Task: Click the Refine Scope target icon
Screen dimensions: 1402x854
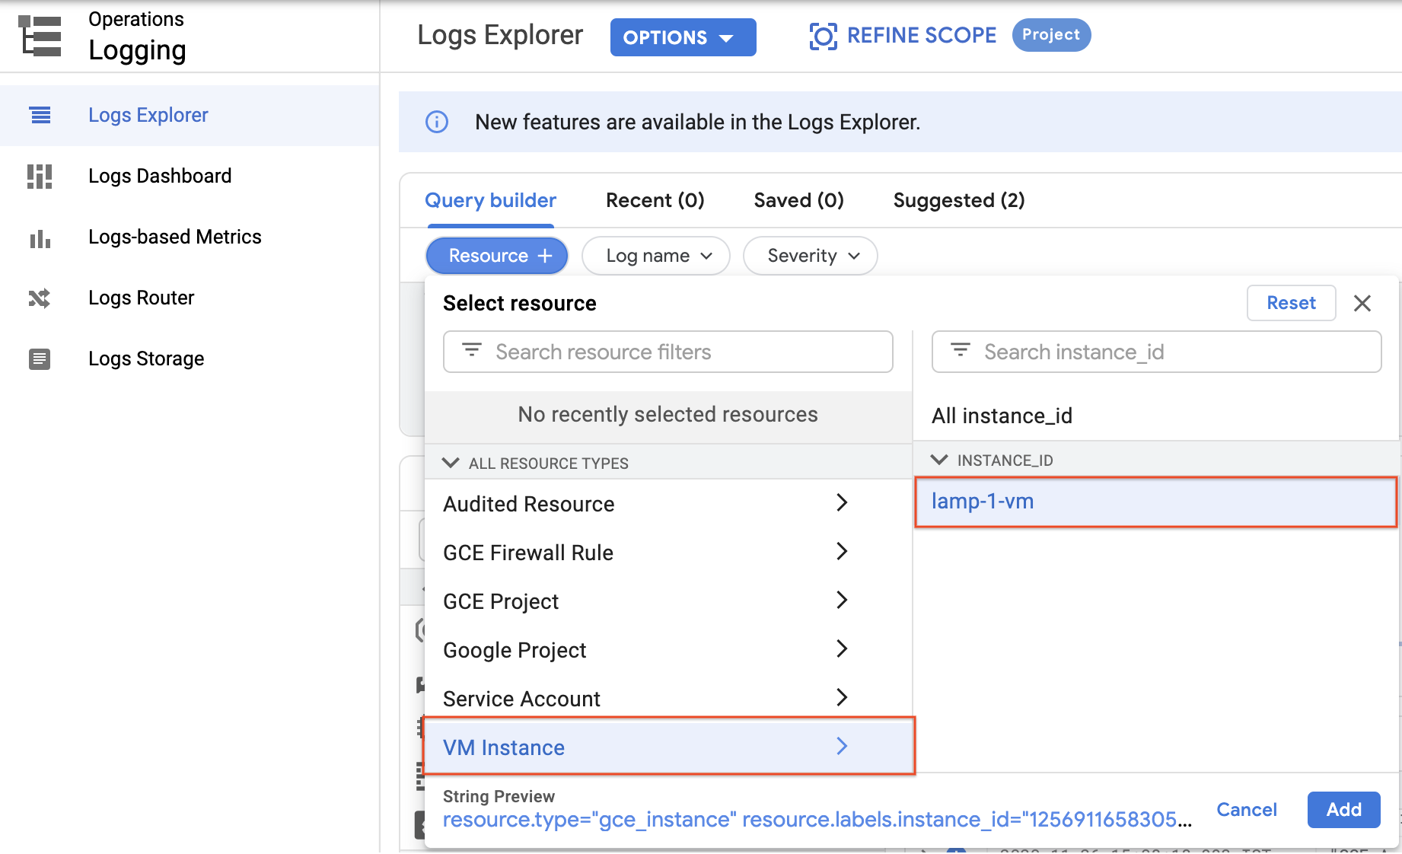Action: tap(823, 36)
